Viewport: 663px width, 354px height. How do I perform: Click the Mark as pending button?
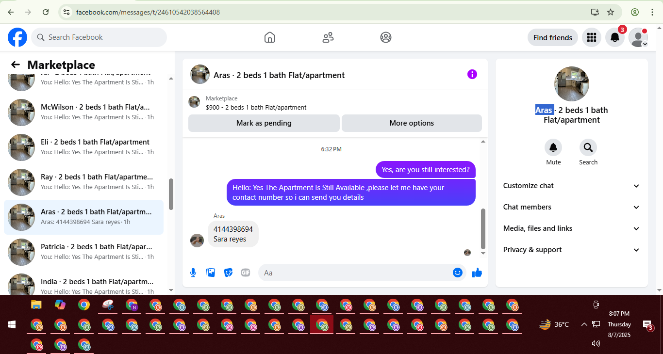(264, 123)
